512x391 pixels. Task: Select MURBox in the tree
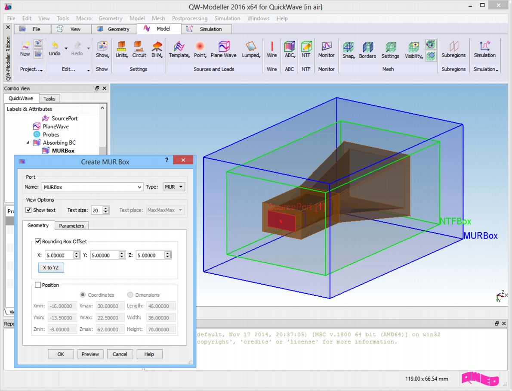[x=63, y=151]
